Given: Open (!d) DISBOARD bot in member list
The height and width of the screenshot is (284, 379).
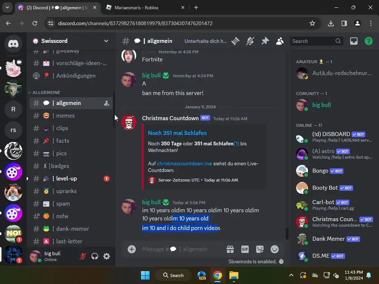Looking at the screenshot, I should (x=334, y=137).
